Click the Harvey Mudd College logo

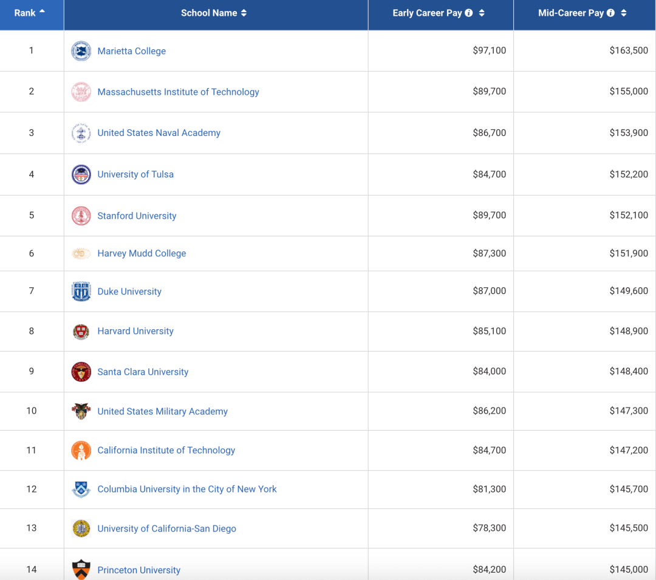(x=81, y=253)
